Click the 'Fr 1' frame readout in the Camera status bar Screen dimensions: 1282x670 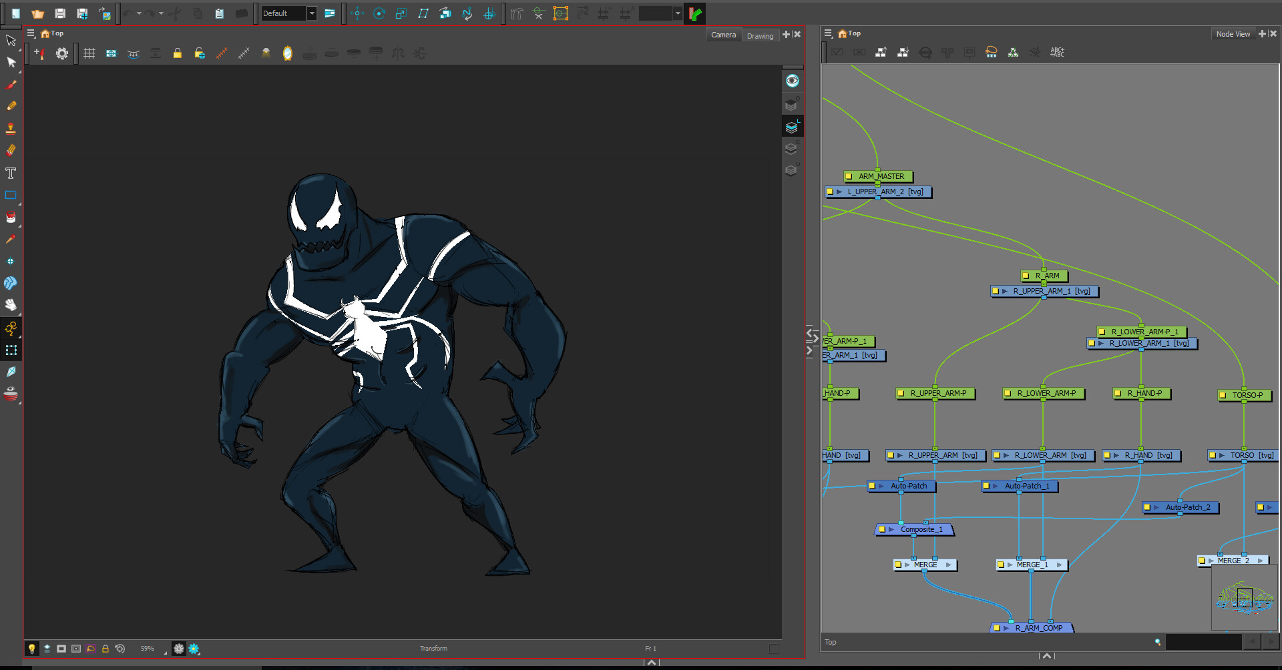[650, 649]
